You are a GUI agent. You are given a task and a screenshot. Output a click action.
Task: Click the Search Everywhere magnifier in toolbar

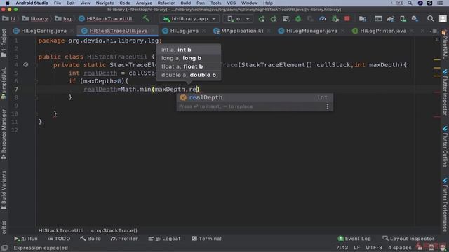[x=430, y=19]
